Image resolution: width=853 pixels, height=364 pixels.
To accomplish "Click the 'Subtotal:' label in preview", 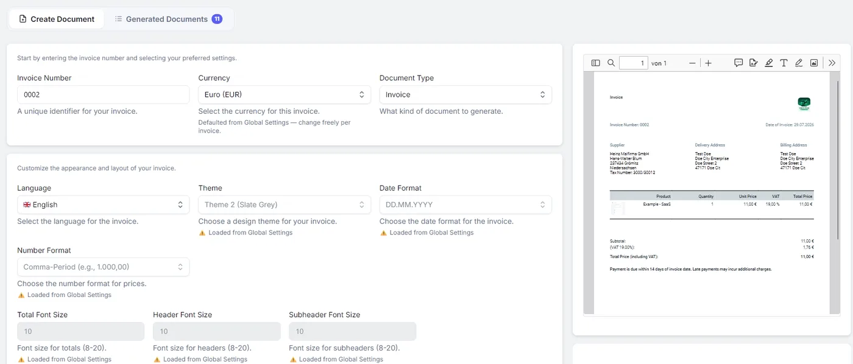I will 618,241.
